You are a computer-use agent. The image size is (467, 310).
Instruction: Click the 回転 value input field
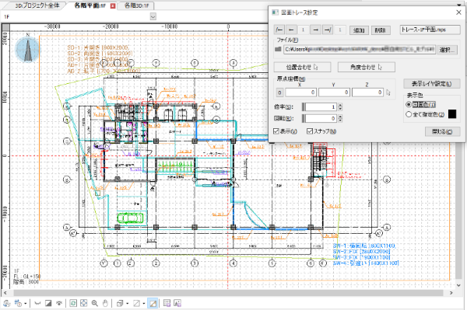pyautogui.click(x=321, y=118)
